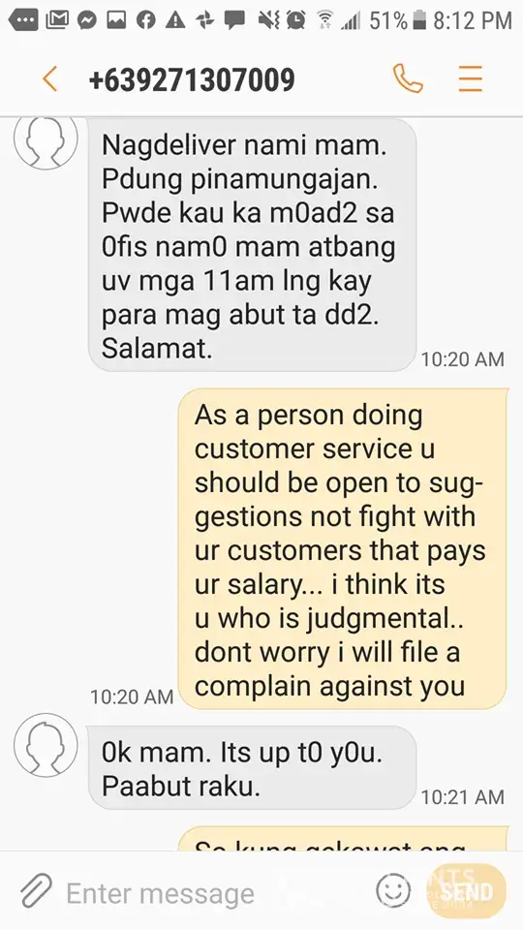The width and height of the screenshot is (523, 930).
Task: Select the Ok mam Its up bubble
Action: [x=252, y=768]
